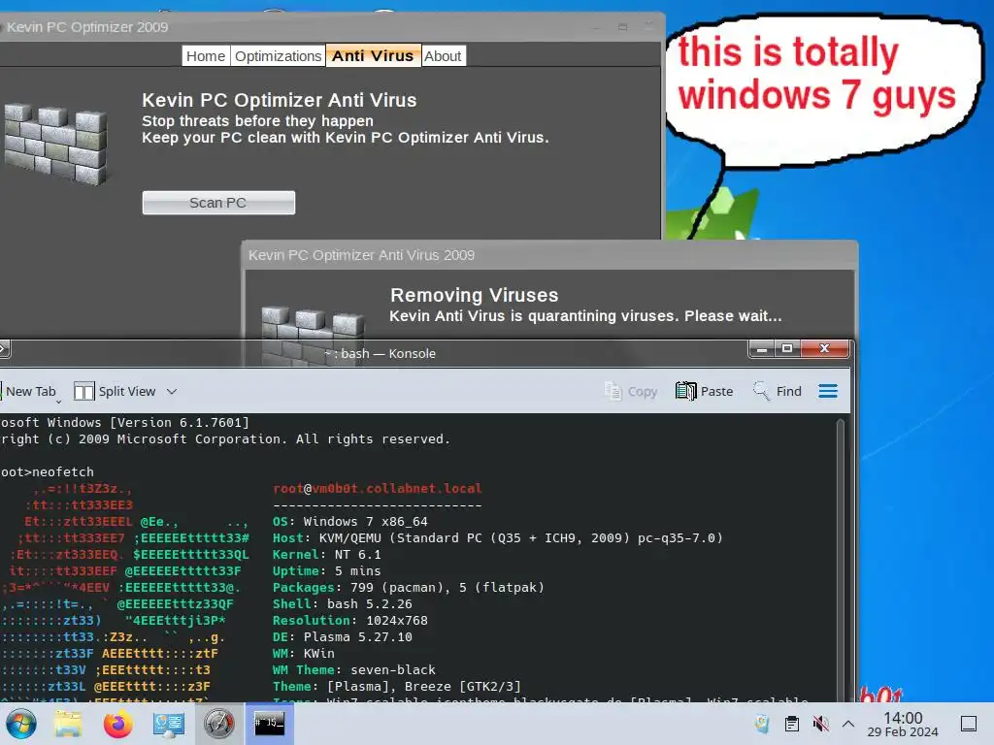Click 'Kevin PC Optimizer Anti Virus' heading

tap(279, 100)
